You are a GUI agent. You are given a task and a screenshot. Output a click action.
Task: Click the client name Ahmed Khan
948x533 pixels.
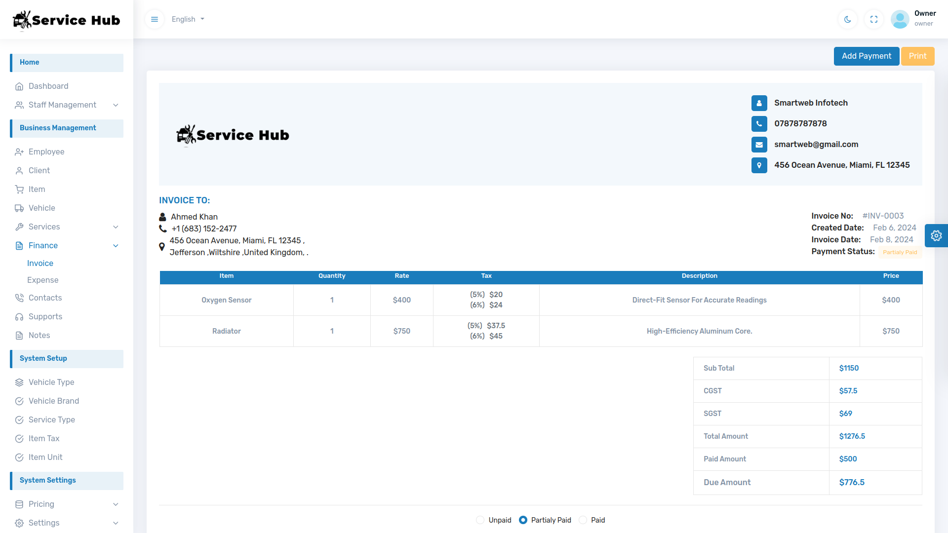pyautogui.click(x=194, y=217)
